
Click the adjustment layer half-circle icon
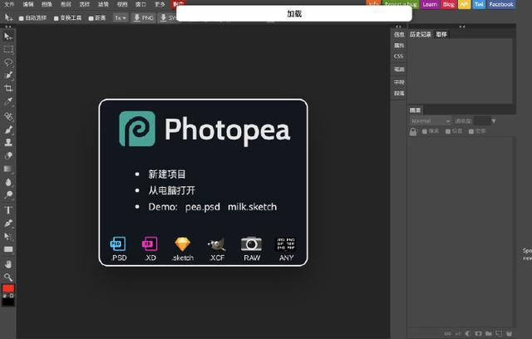click(x=468, y=333)
